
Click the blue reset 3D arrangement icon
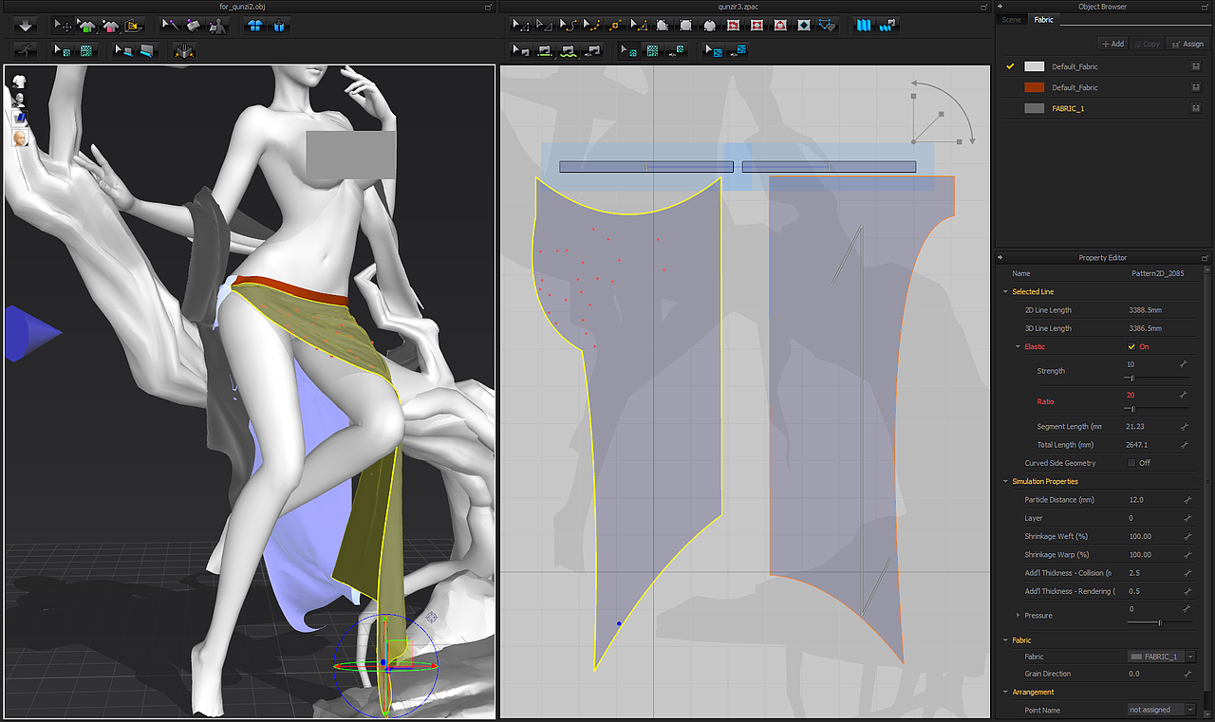click(x=278, y=26)
